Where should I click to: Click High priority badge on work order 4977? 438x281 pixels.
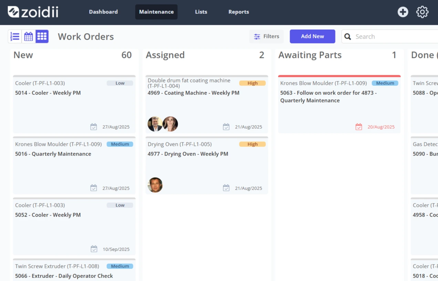click(252, 144)
